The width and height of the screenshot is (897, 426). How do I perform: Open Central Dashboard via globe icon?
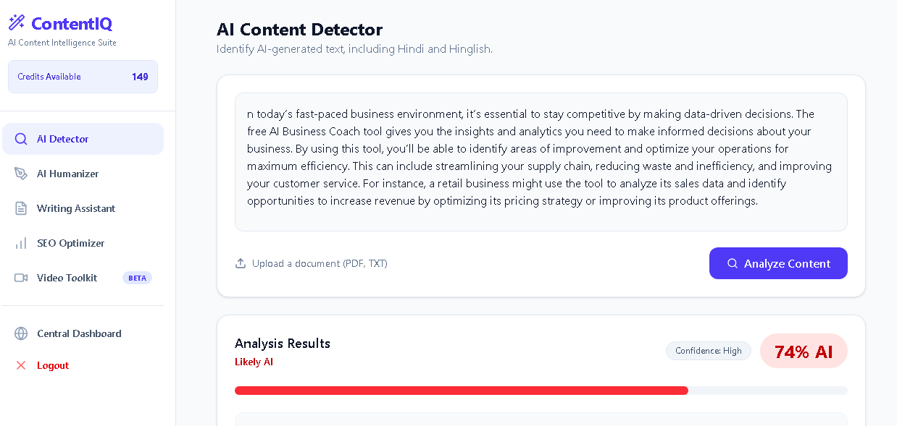click(21, 333)
